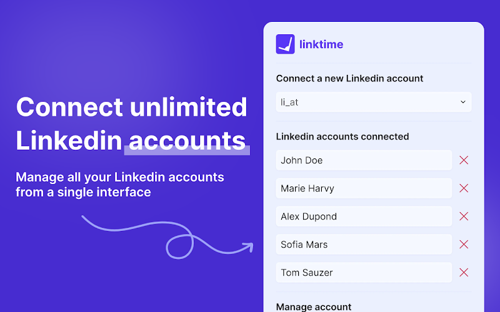The image size is (500, 312).
Task: Remove the Marie Harvy account
Action: [x=464, y=188]
